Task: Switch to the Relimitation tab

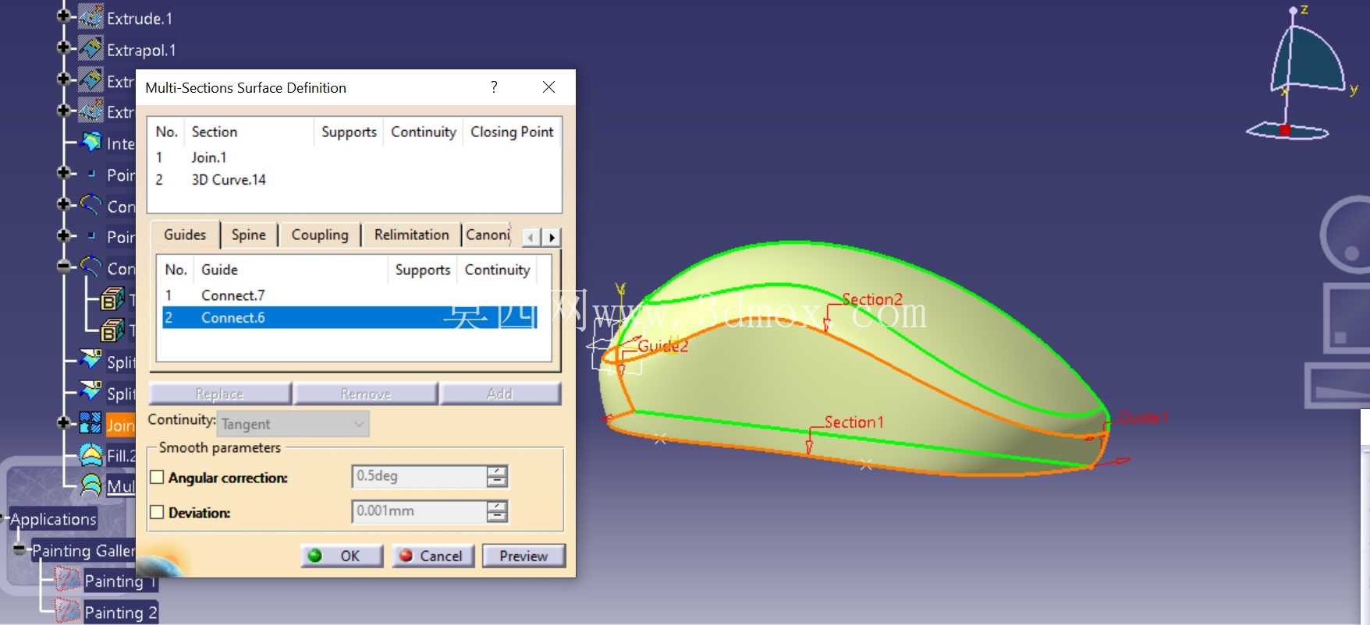Action: 411,235
